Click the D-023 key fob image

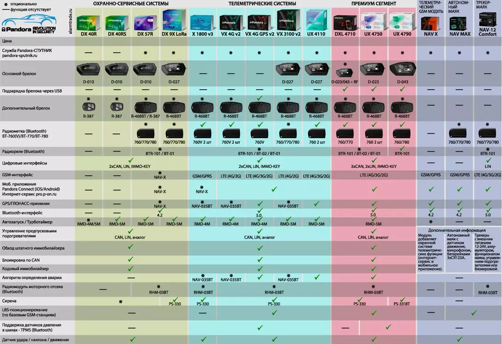click(x=373, y=69)
